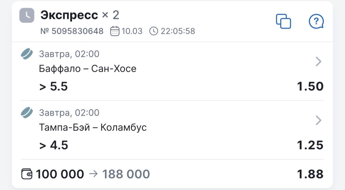
Task: Expand the Тампа-Бэй – Коламбус event chevron
Action: tap(319, 120)
